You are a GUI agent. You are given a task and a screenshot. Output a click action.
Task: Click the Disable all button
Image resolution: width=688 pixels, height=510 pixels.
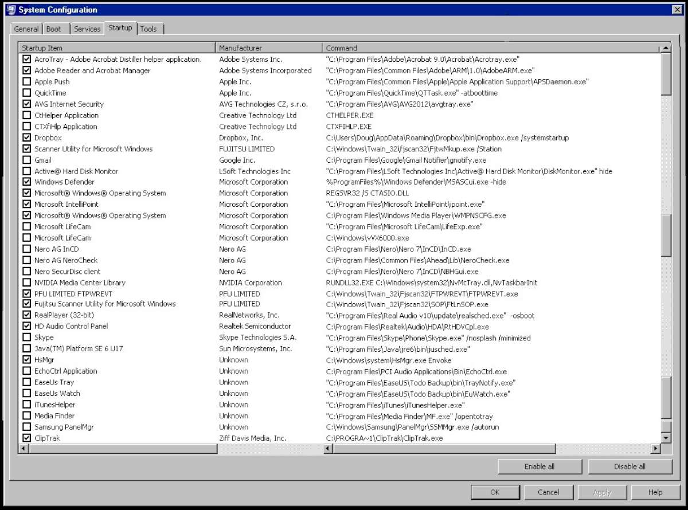coord(630,466)
